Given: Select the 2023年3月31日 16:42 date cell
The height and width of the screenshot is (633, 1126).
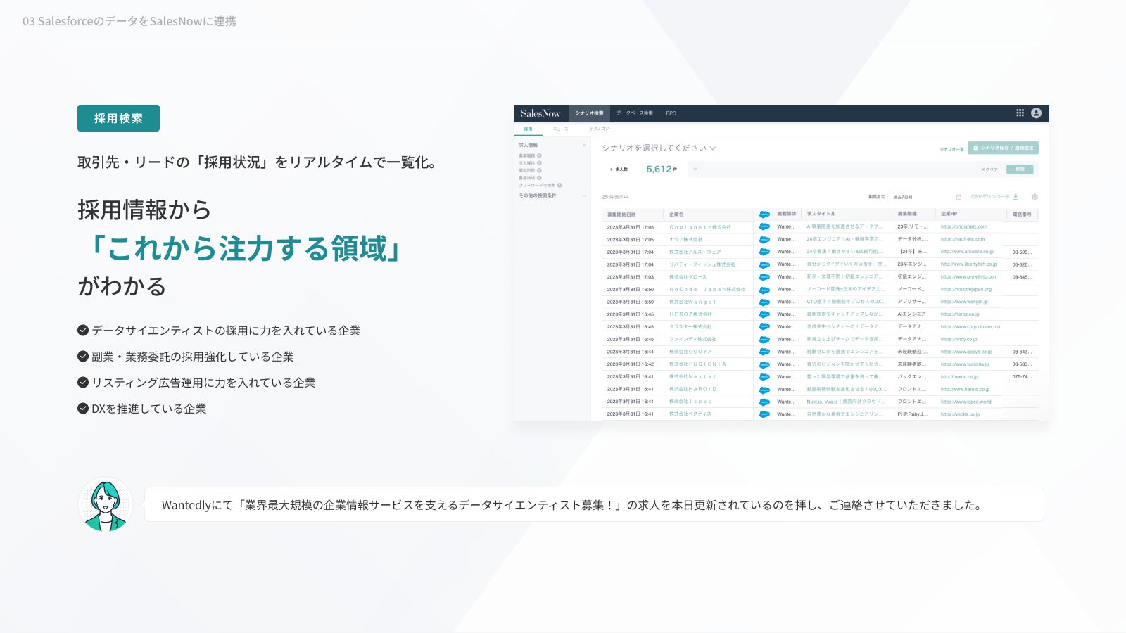Looking at the screenshot, I should (x=631, y=364).
